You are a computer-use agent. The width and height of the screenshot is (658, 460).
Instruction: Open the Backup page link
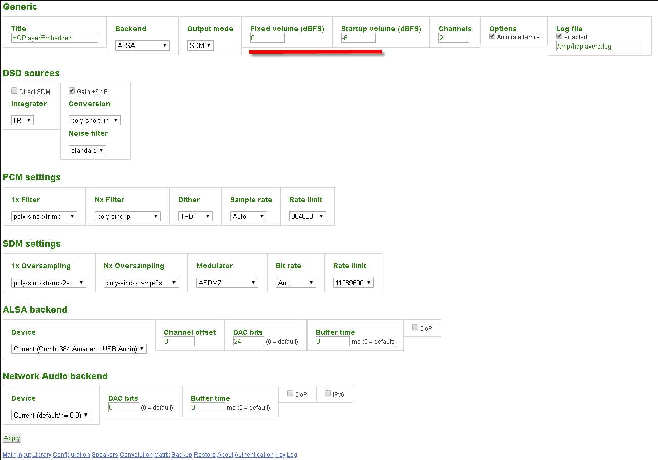point(182,455)
